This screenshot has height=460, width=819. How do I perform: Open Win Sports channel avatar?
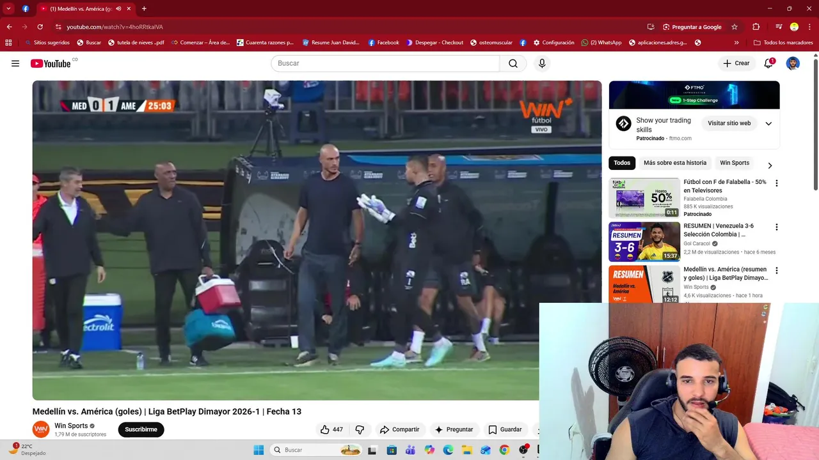[41, 429]
